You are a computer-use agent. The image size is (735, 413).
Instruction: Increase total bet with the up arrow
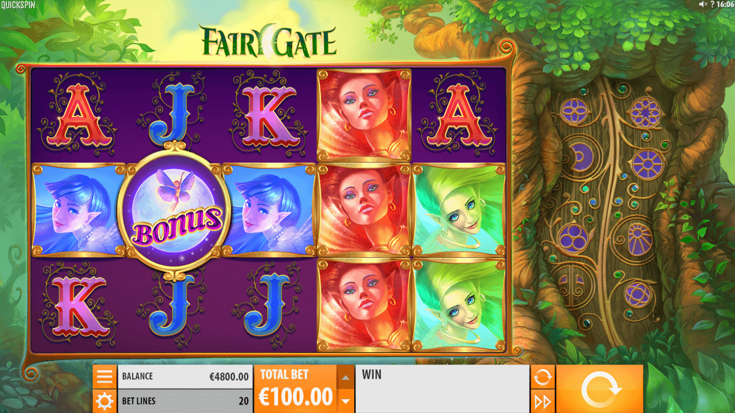(345, 378)
